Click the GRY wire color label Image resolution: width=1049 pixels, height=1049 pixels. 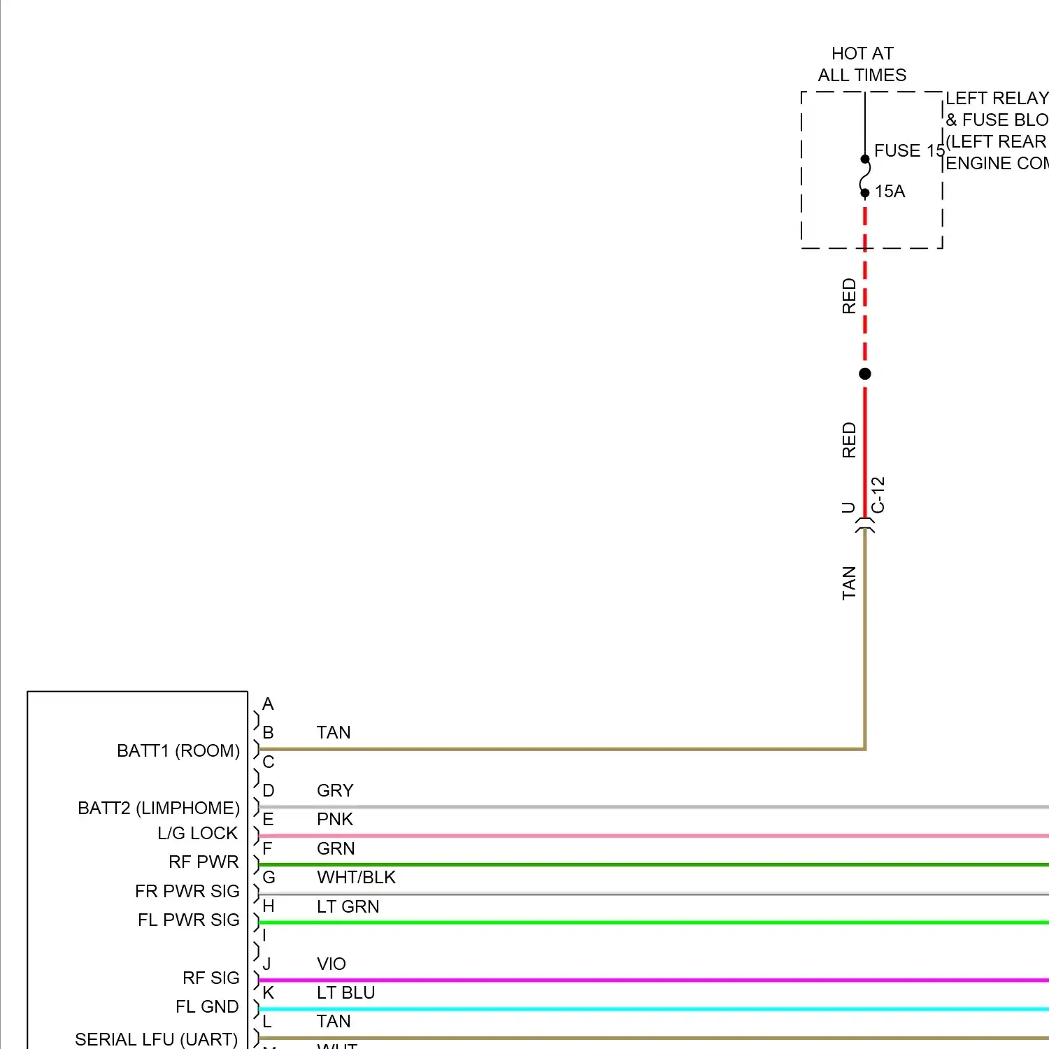pyautogui.click(x=335, y=790)
